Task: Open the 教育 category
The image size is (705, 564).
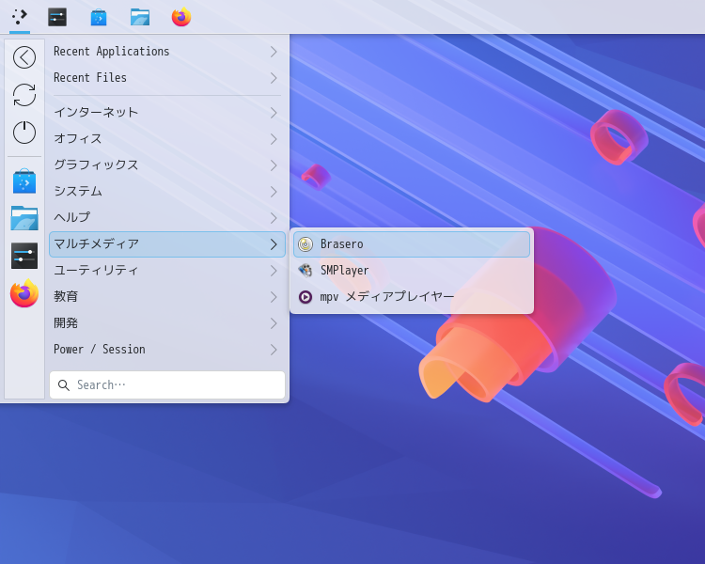Action: [167, 297]
